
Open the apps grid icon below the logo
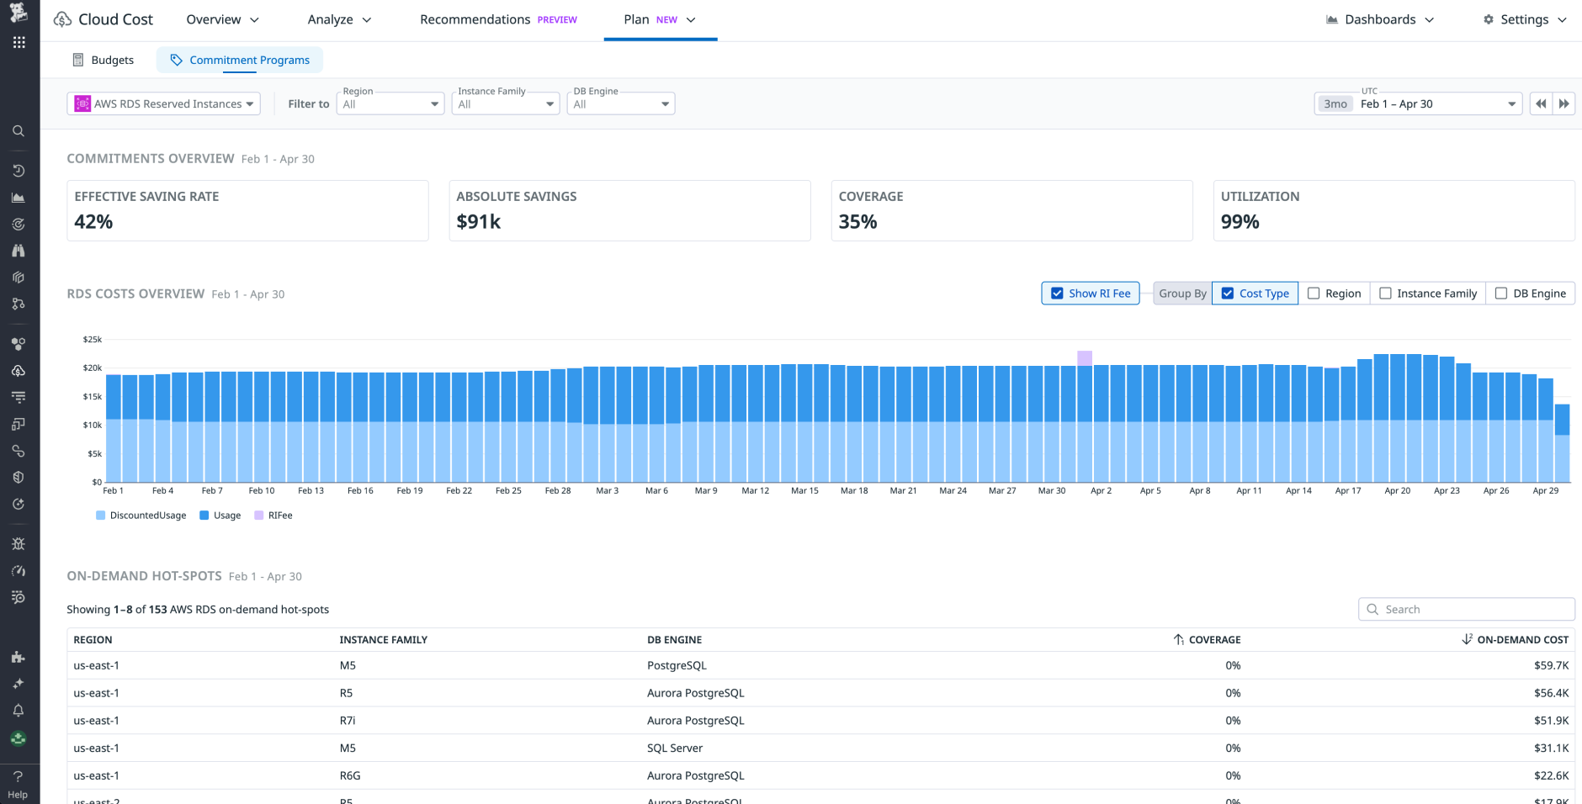(19, 41)
